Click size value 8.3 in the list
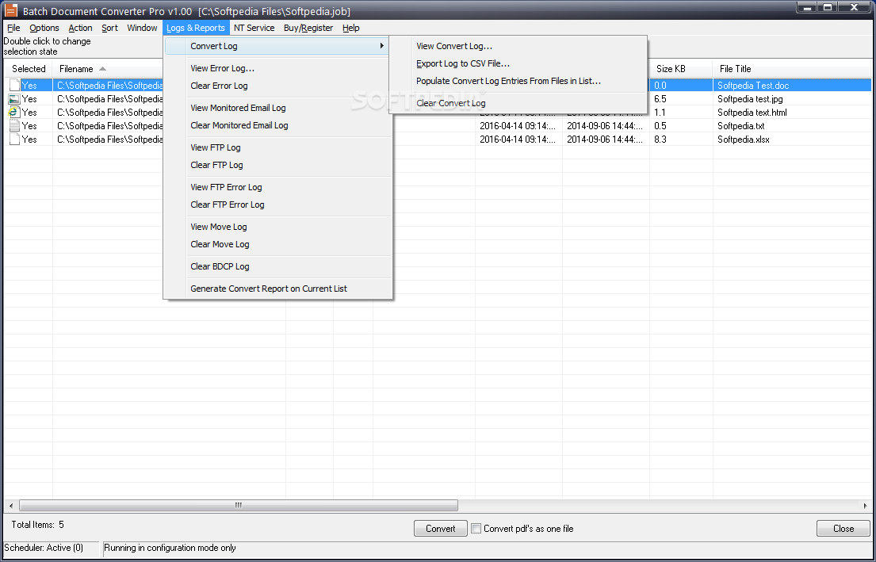Screen dimensions: 876x562 coord(660,139)
